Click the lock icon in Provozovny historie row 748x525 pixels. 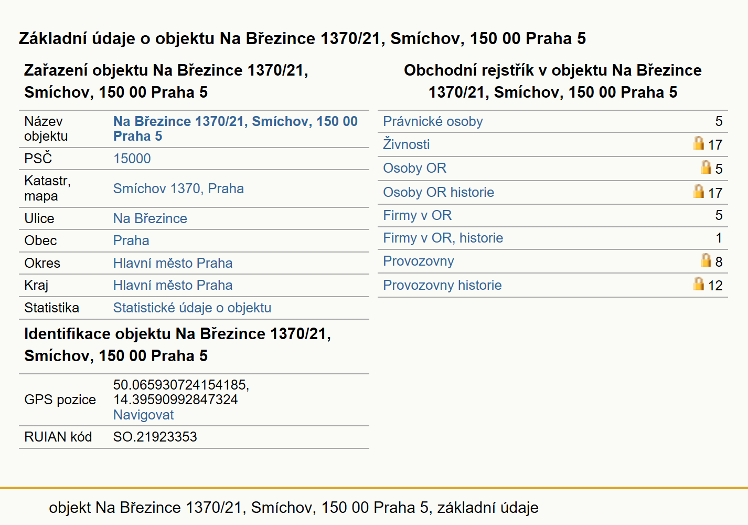pos(698,283)
